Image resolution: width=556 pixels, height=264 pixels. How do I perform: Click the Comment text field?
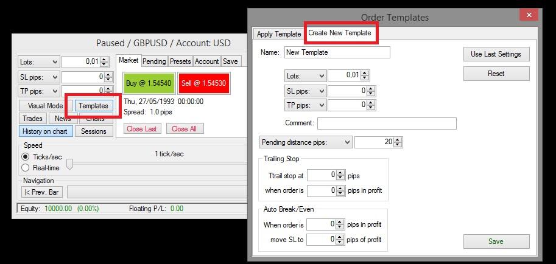point(387,123)
